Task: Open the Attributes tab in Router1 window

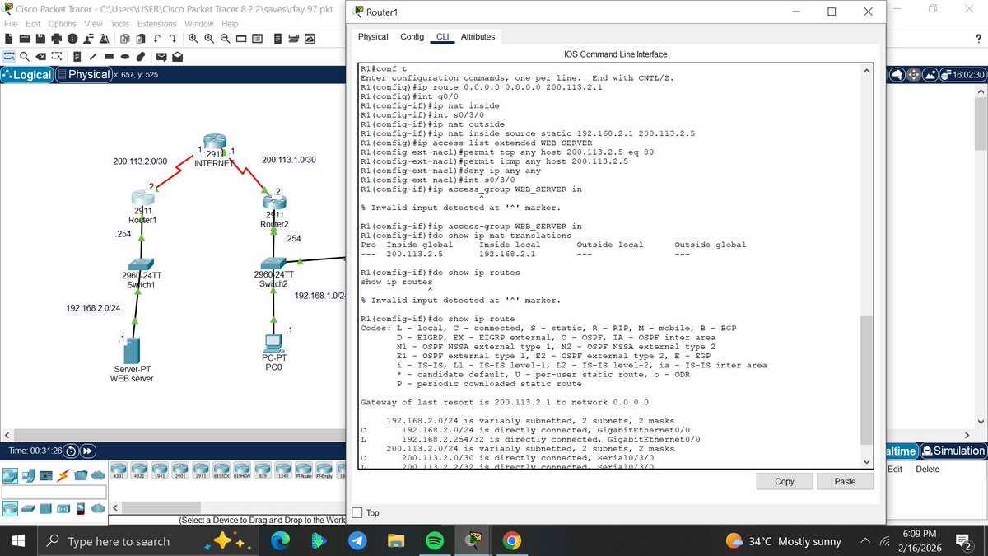Action: [x=478, y=37]
